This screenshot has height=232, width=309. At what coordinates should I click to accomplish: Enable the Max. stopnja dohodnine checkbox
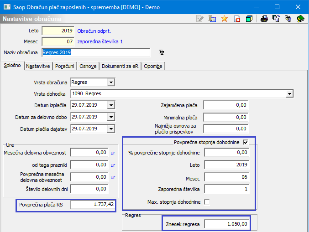pos(207,201)
